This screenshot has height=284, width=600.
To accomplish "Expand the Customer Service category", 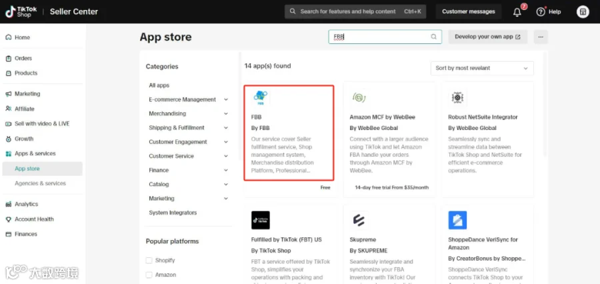I will coord(226,156).
